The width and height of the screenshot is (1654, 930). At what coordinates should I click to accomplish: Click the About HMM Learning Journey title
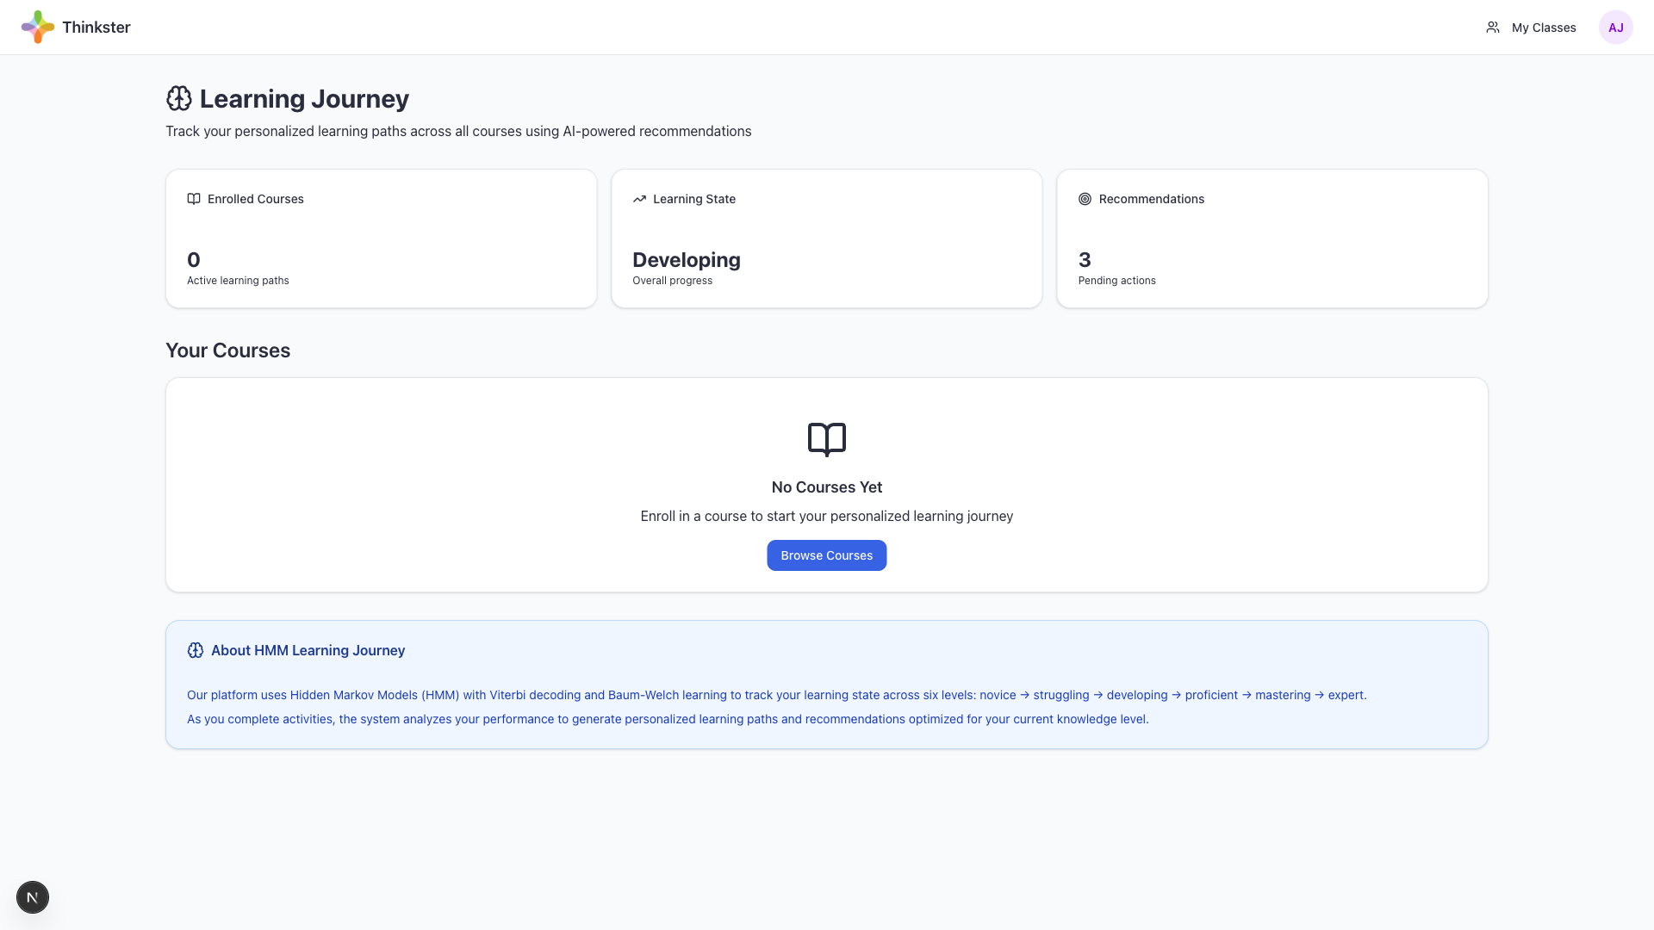click(x=308, y=650)
